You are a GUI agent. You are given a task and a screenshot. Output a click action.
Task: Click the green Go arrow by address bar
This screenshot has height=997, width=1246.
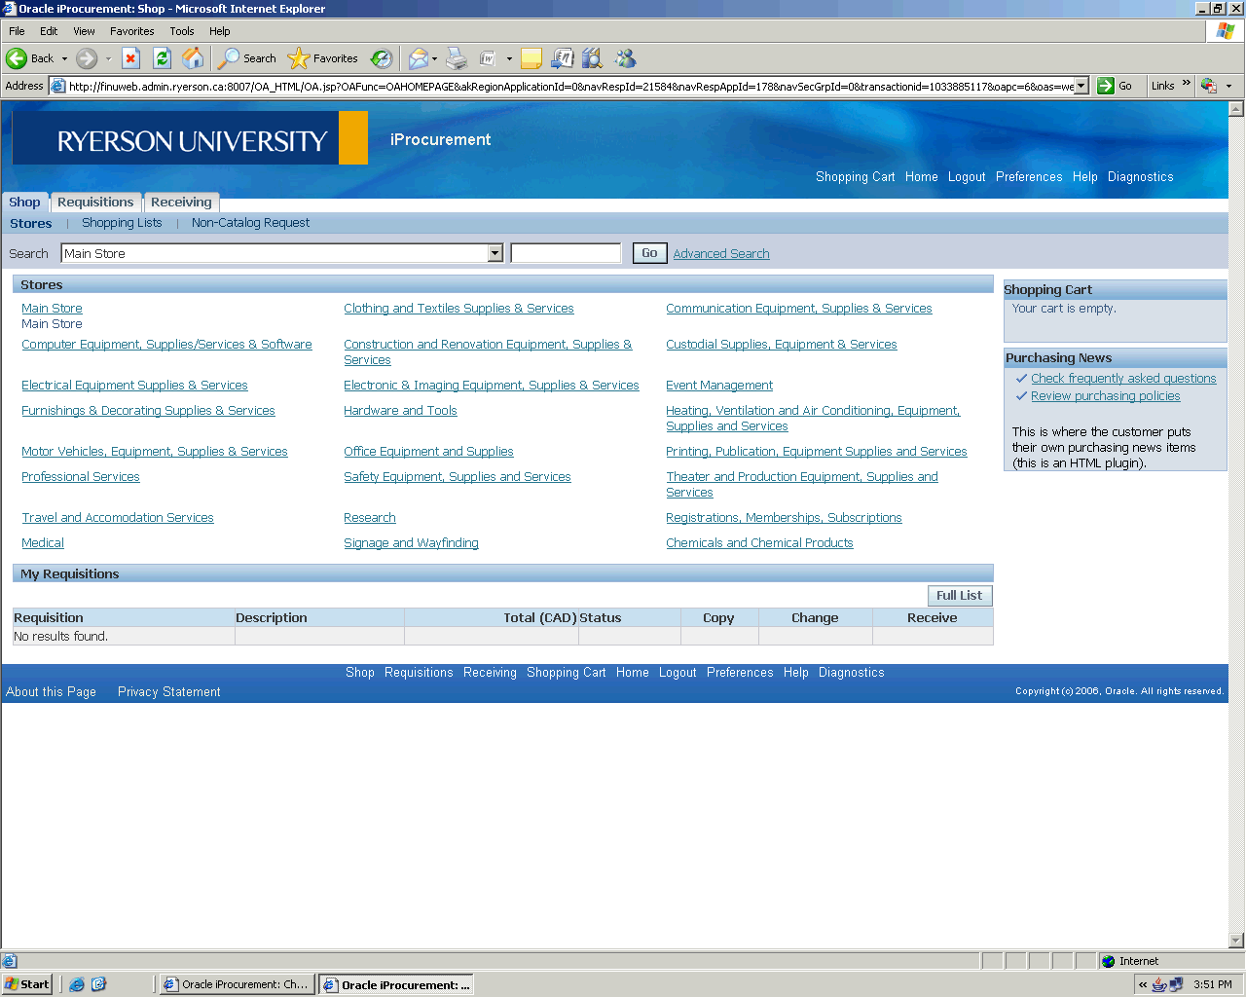pyautogui.click(x=1106, y=86)
